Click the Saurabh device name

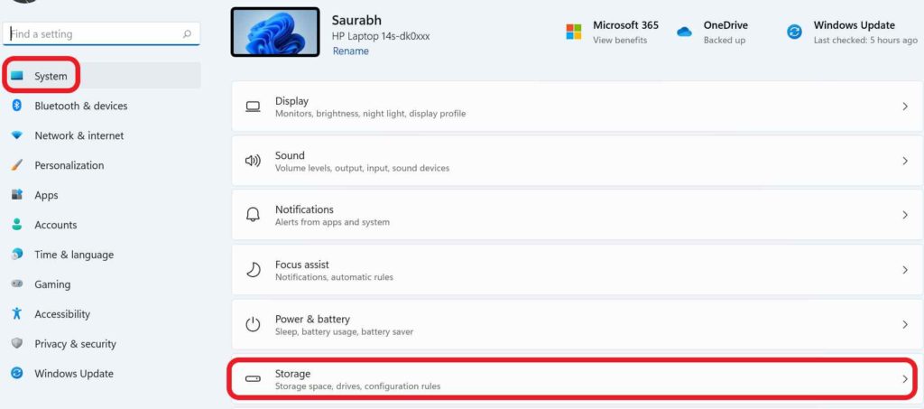click(x=356, y=21)
